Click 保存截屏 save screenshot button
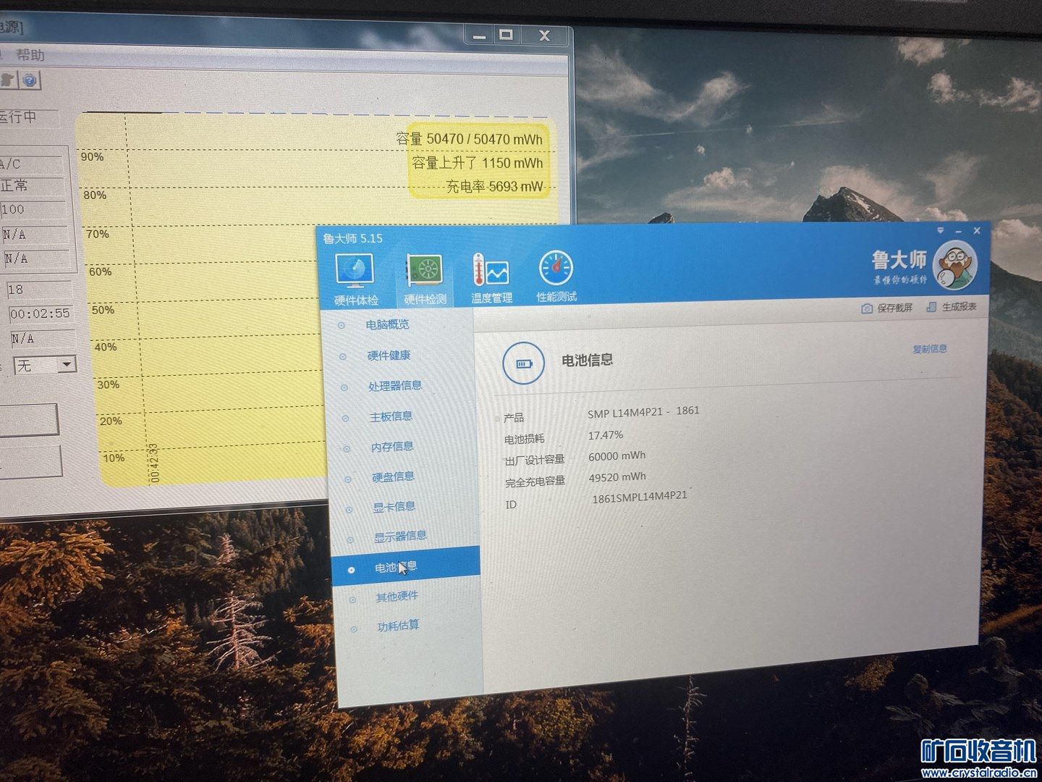 (887, 308)
